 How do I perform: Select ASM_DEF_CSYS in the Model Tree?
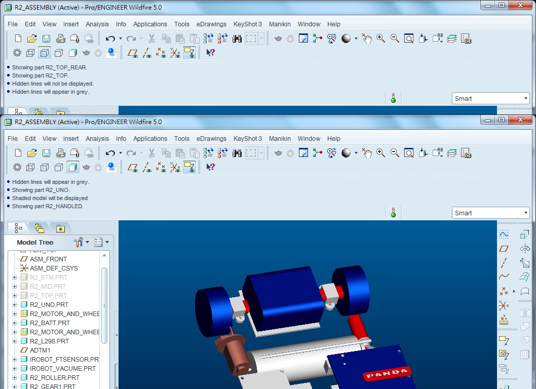click(x=54, y=268)
